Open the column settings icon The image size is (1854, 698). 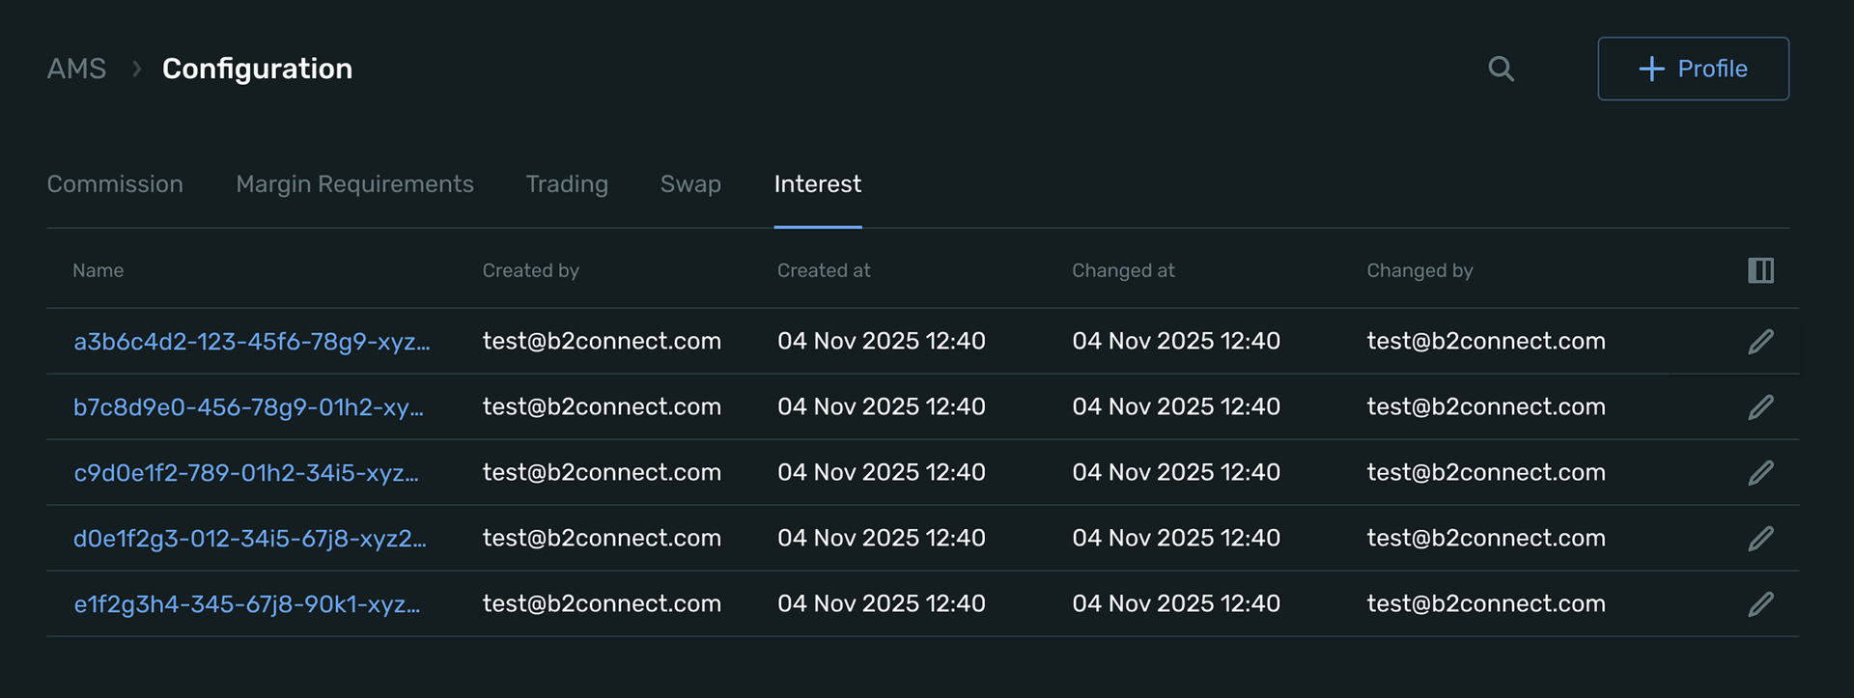pos(1760,270)
